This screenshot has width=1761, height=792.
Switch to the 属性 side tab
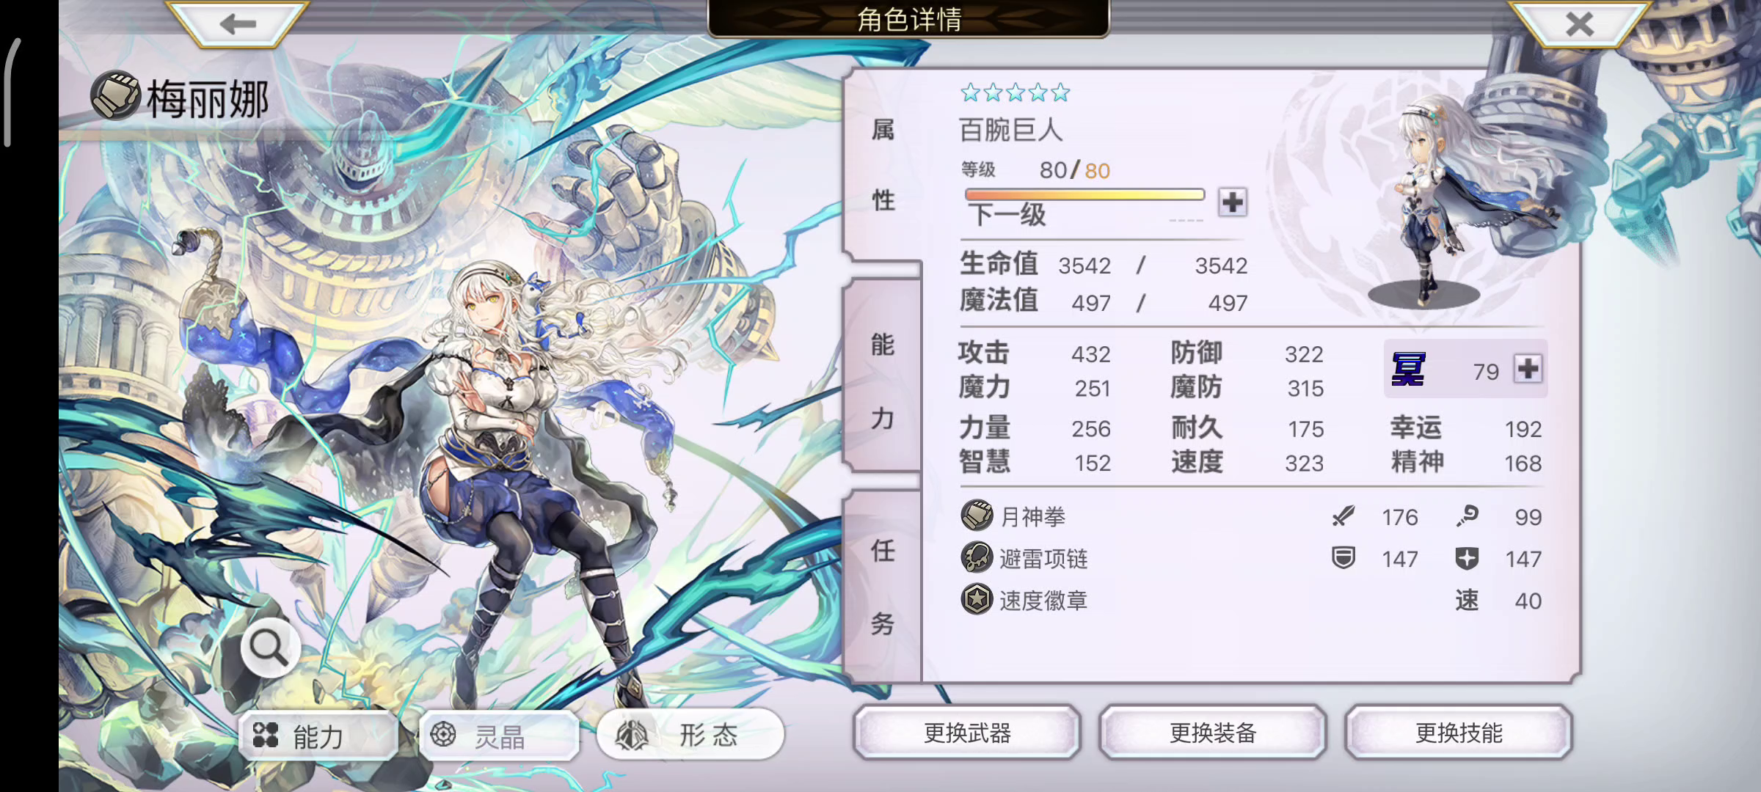(x=883, y=165)
